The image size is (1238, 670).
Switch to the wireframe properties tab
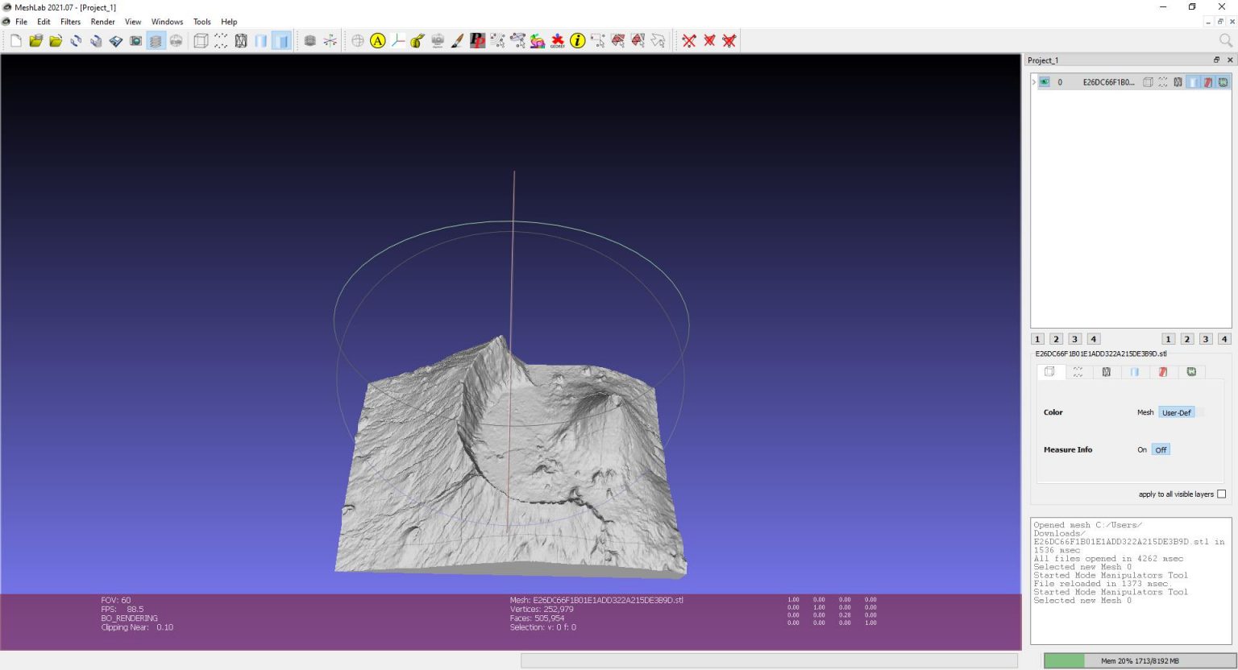[x=1107, y=371]
